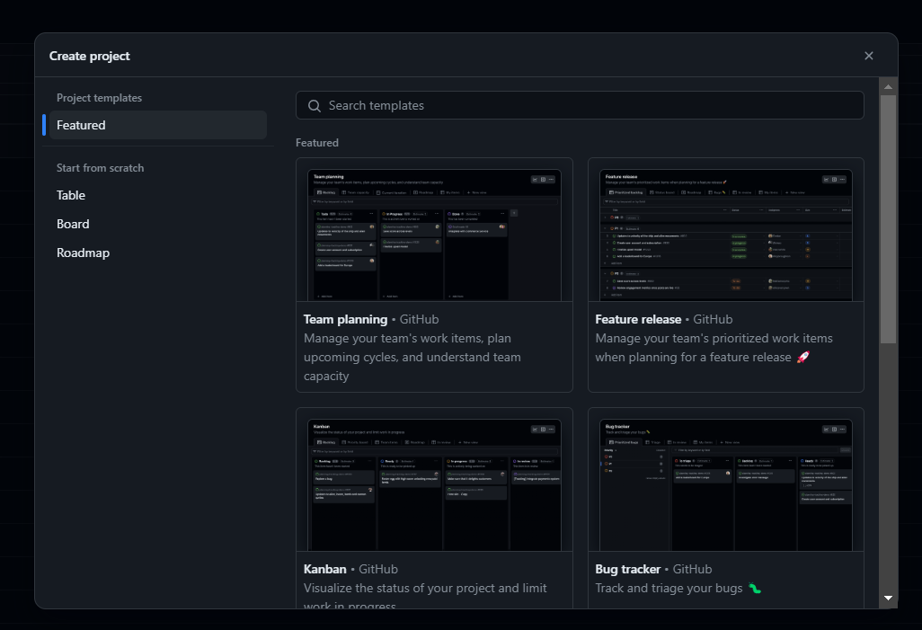922x630 pixels.
Task: Click the bug emoji in Bug tracker description
Action: point(755,589)
